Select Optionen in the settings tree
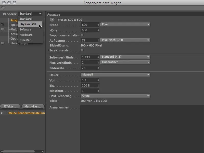Screen dimensions: 204x153 pyautogui.click(x=14, y=39)
